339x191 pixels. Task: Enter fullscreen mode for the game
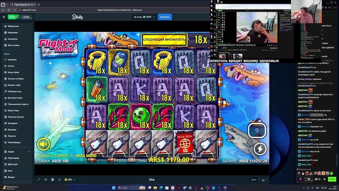tap(39, 180)
